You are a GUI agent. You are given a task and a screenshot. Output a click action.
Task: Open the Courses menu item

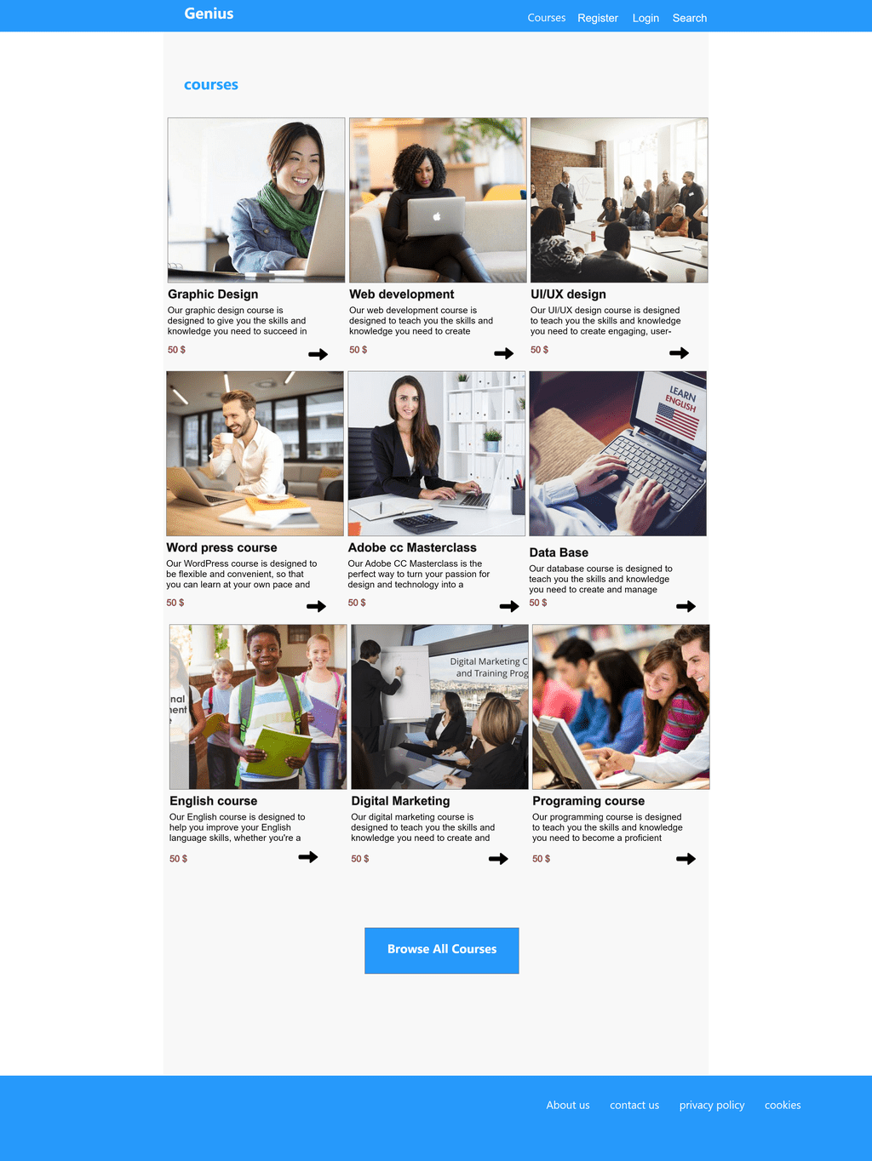547,18
